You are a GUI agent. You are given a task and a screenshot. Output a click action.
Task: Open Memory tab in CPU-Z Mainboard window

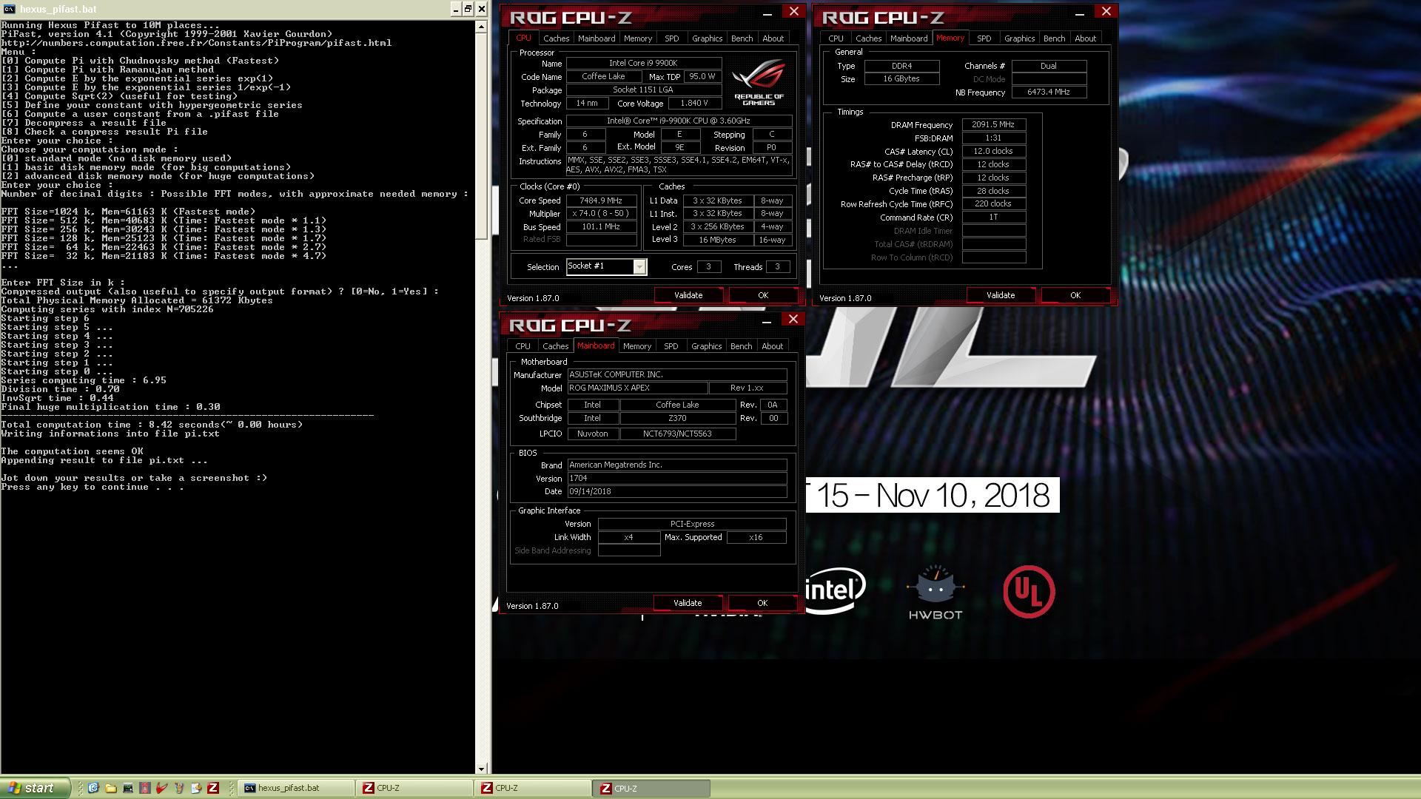click(637, 346)
